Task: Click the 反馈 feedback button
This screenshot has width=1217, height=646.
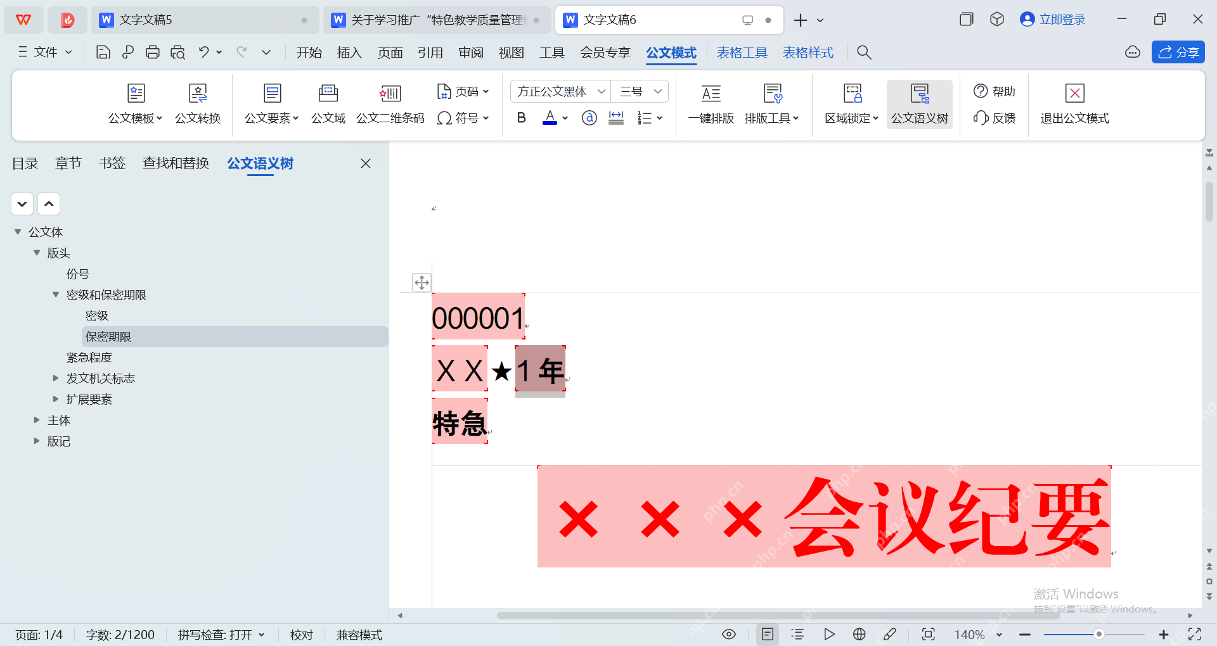Action: [x=995, y=118]
